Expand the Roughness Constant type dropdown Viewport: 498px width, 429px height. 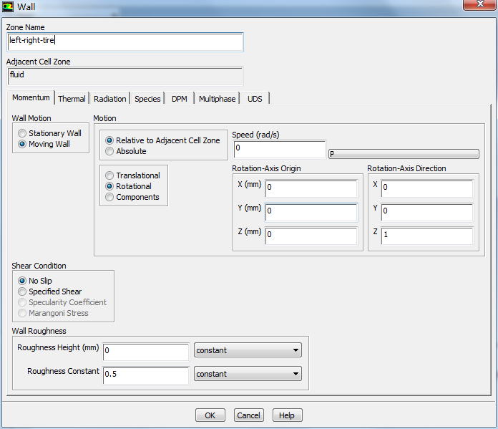tap(248, 374)
